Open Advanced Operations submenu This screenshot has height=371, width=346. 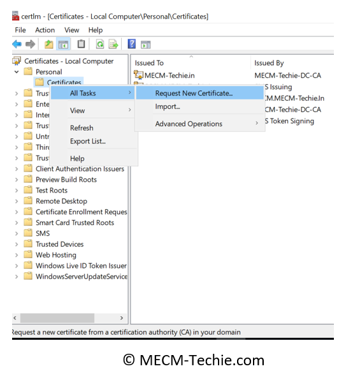(x=199, y=124)
